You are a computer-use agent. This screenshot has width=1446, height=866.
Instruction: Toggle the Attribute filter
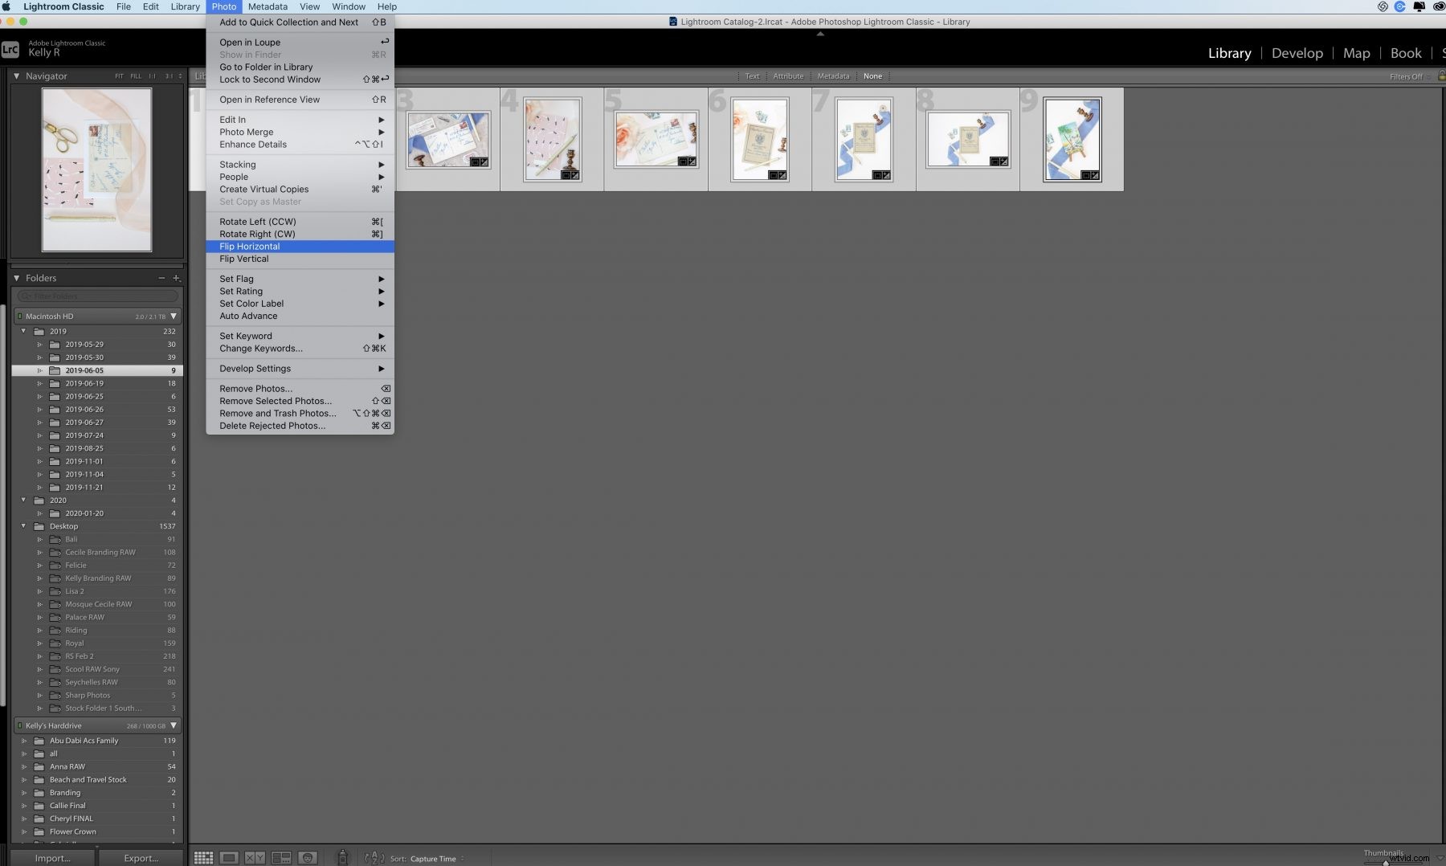(x=788, y=76)
